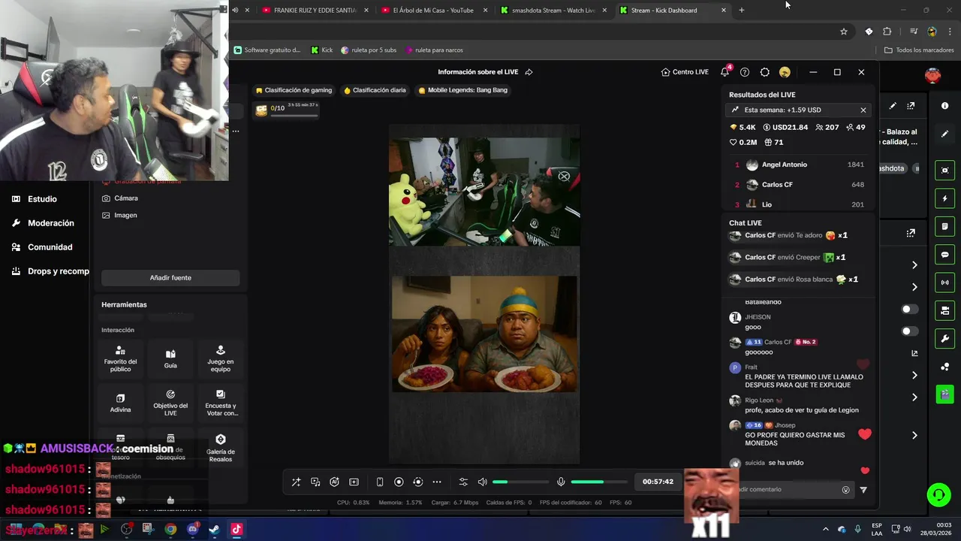This screenshot has width=961, height=541.
Task: Open the AI tool in bottom toolbar
Action: click(335, 482)
